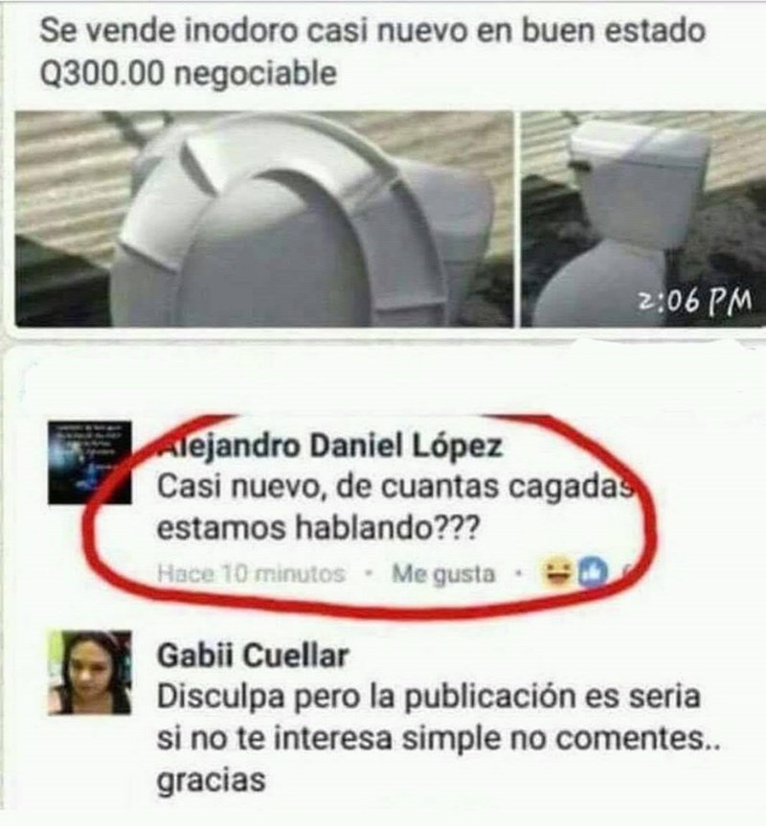Click the "Hace 10 minutos" timestamp

(251, 573)
